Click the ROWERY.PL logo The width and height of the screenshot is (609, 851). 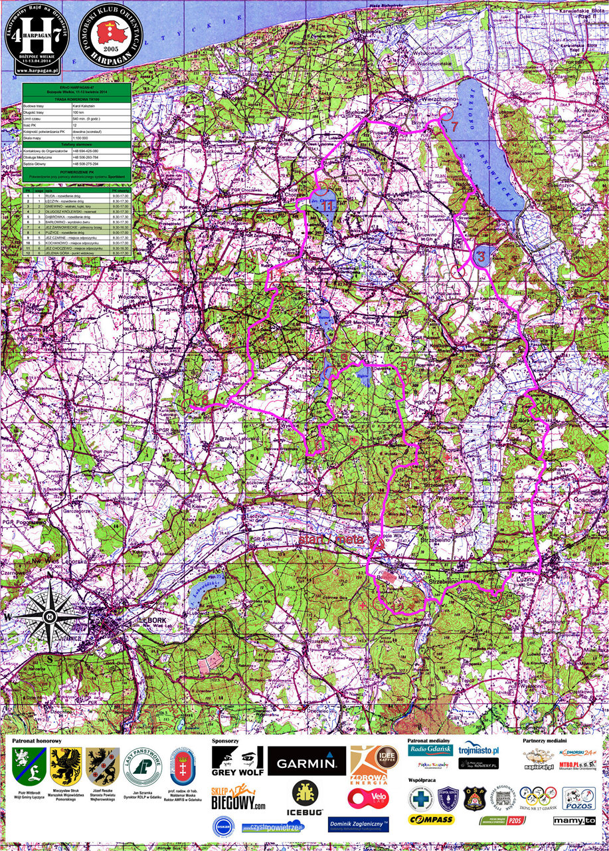480,765
